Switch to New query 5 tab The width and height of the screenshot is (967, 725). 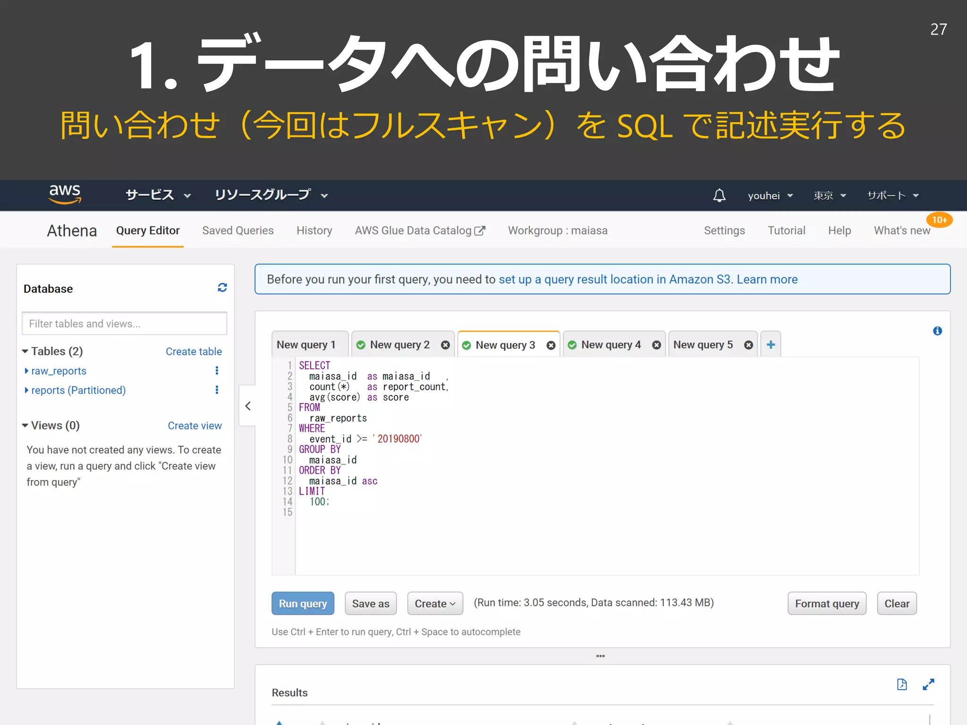click(x=703, y=345)
